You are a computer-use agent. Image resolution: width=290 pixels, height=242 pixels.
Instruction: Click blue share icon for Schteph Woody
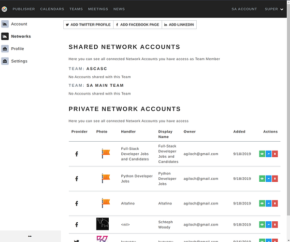tap(269, 225)
